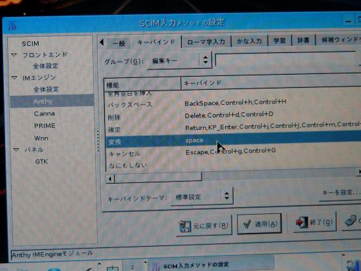Click the exit icon on 終了(Q) button
Screen dimensions: 361x271
[301, 222]
